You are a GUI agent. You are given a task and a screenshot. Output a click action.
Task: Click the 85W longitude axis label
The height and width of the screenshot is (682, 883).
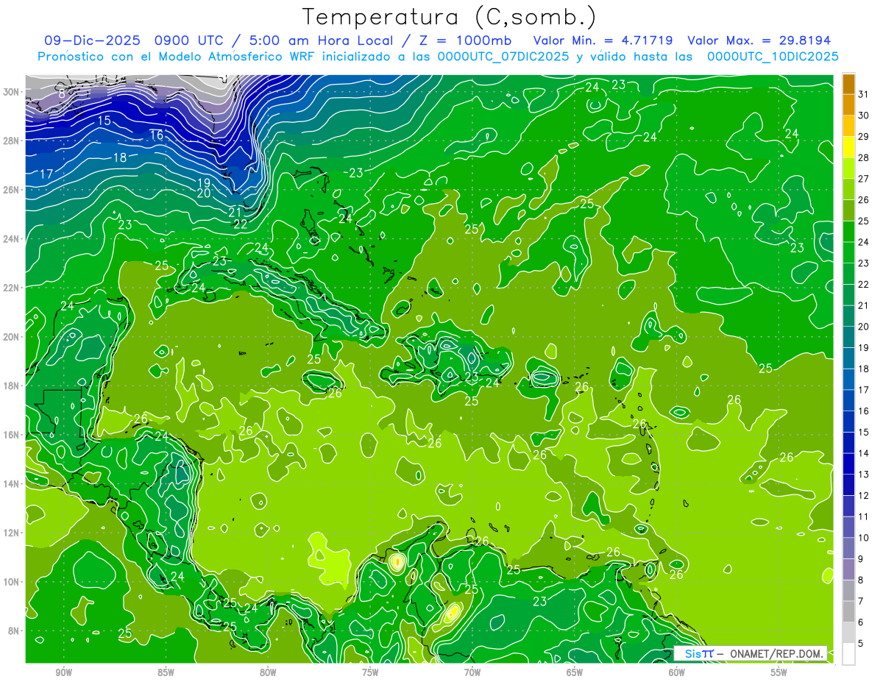(x=166, y=672)
